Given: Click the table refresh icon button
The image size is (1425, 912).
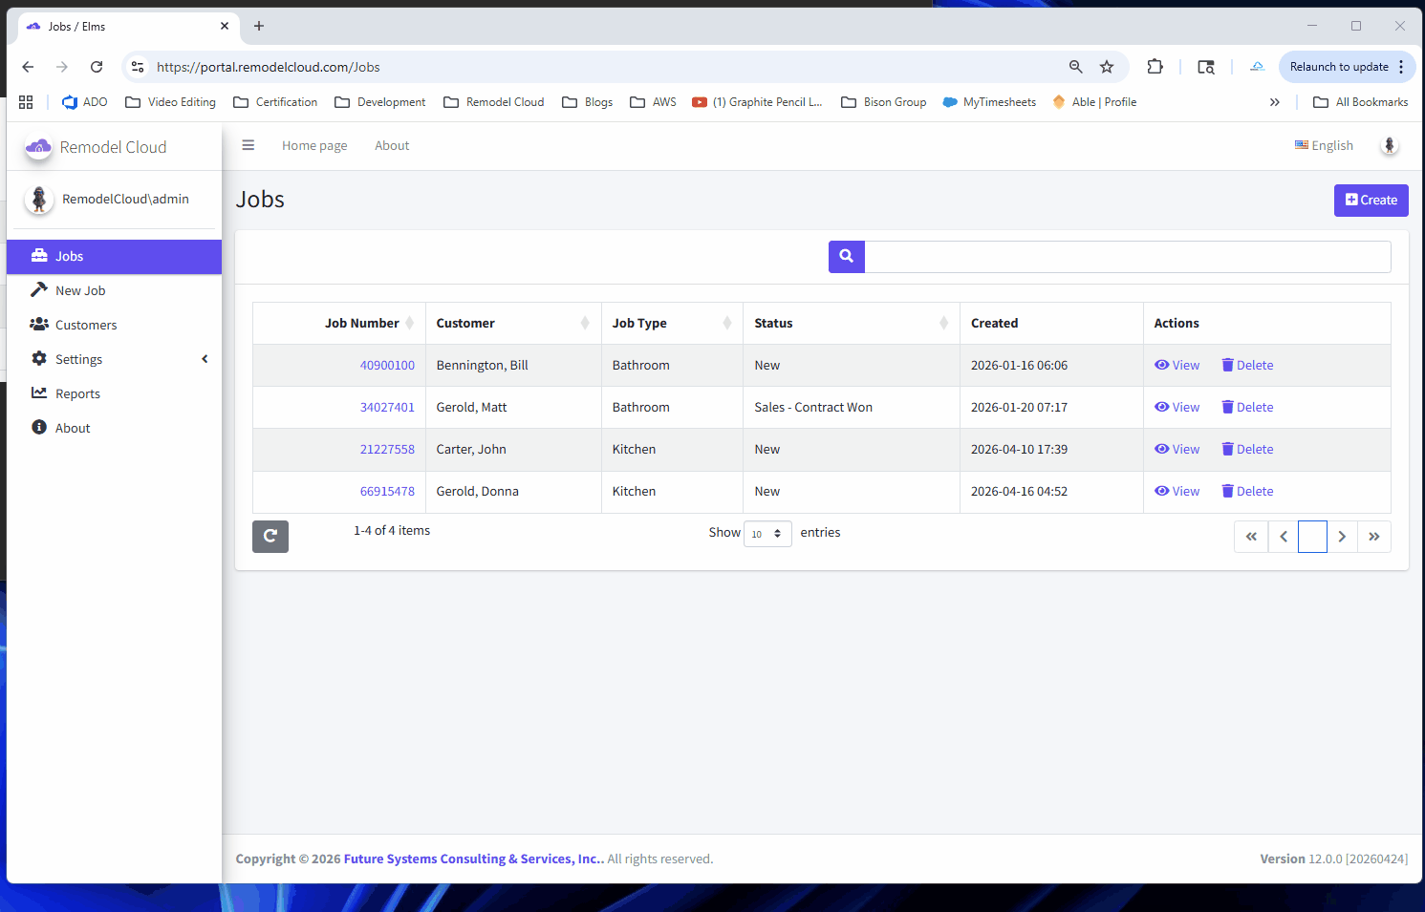Looking at the screenshot, I should point(270,537).
